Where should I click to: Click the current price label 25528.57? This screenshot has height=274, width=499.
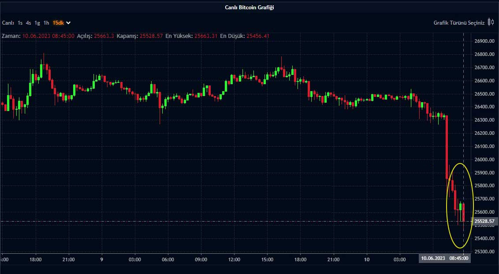pos(484,221)
